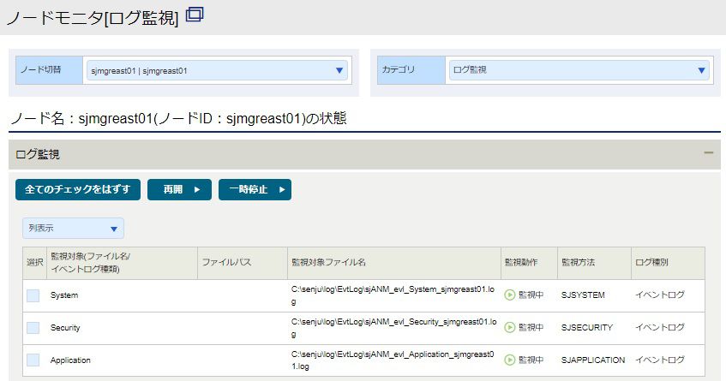Click the Security row monitoring status icon
This screenshot has height=381, width=726.
(x=510, y=327)
